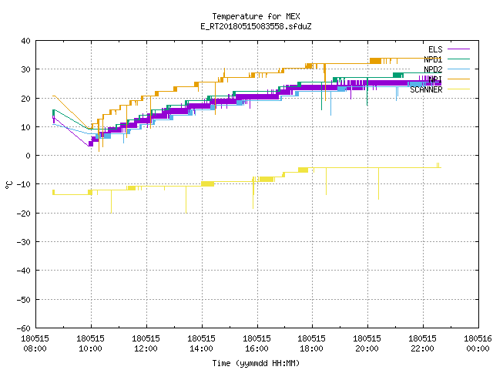Click the y-axis label '10'
Image resolution: width=493 pixels, height=370 pixels.
click(x=25, y=127)
